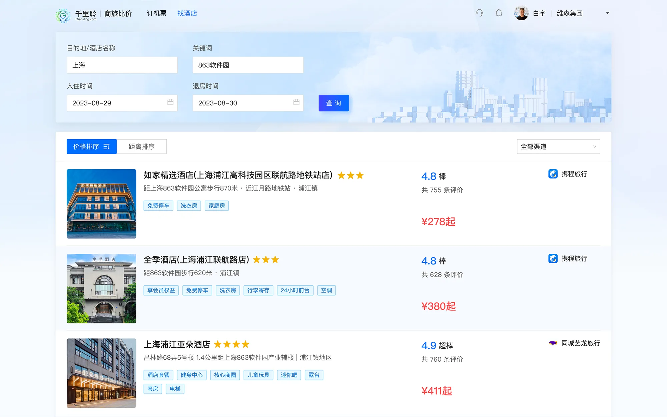Open customer service headset icon

coord(479,13)
